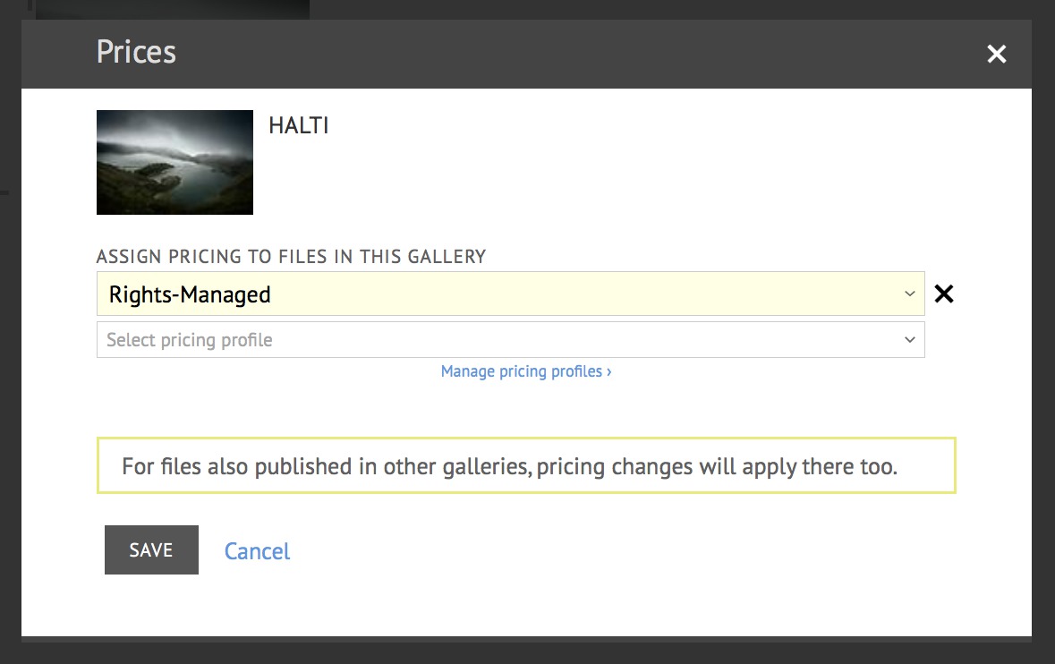
Task: Remove the Rights-Managed pricing assignment
Action: pyautogui.click(x=943, y=294)
